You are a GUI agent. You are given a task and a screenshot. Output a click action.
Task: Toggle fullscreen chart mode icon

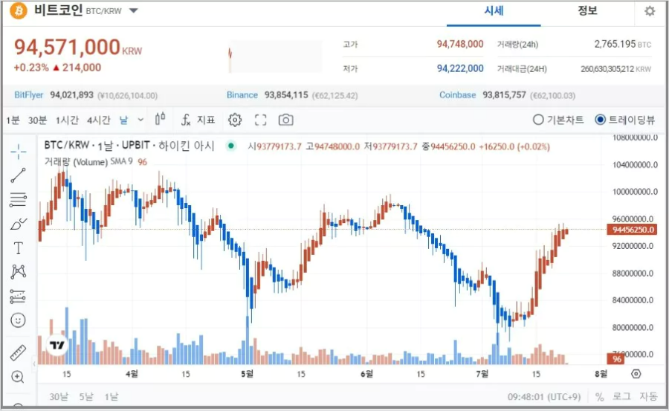(x=260, y=120)
